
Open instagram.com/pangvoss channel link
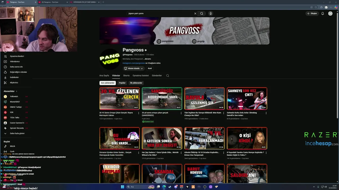point(134,63)
